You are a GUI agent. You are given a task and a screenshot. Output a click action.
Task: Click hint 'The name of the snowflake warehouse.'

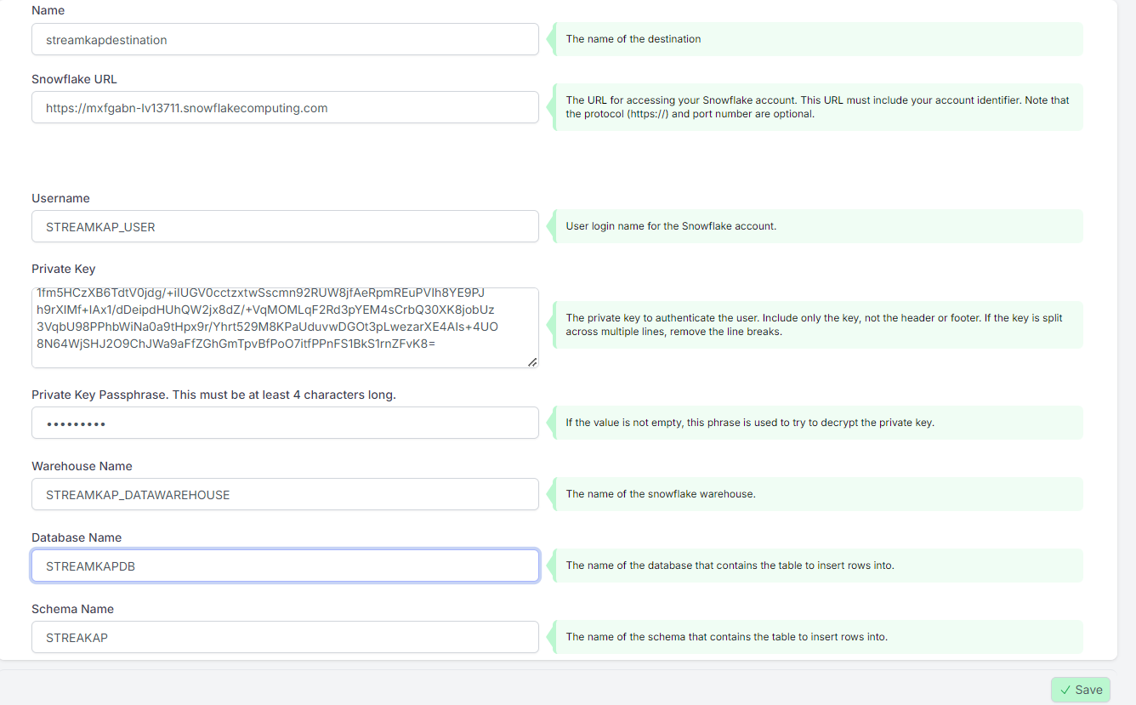[x=661, y=494]
